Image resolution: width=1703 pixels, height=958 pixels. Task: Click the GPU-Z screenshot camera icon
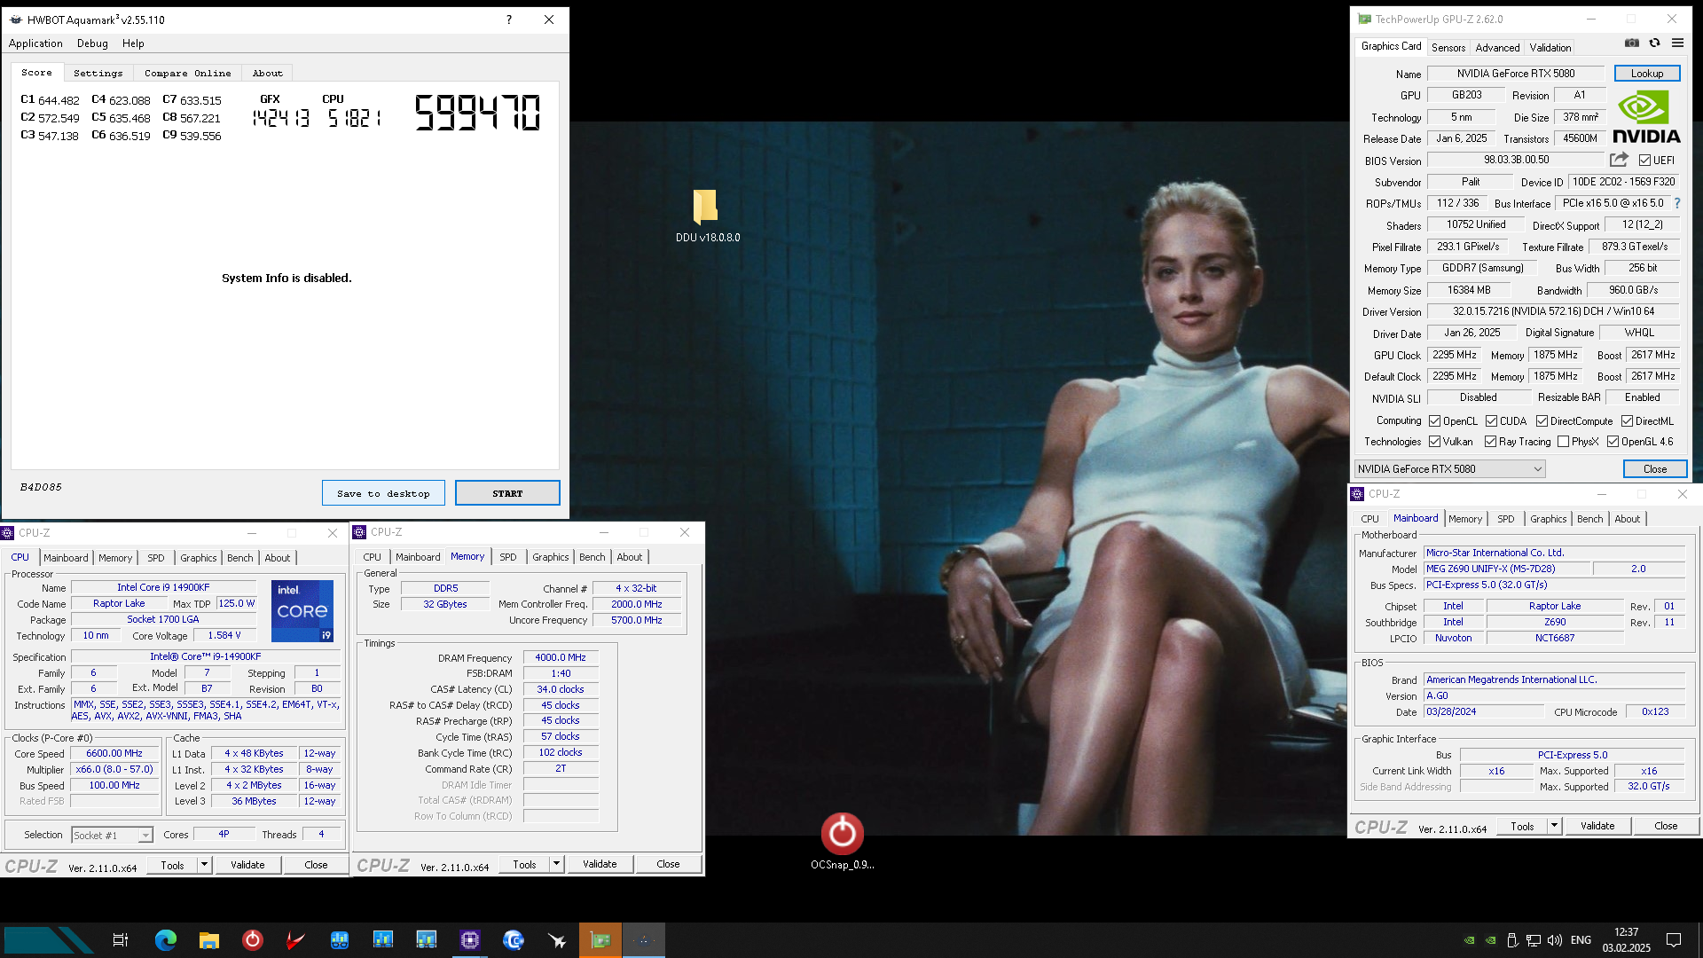click(1631, 43)
